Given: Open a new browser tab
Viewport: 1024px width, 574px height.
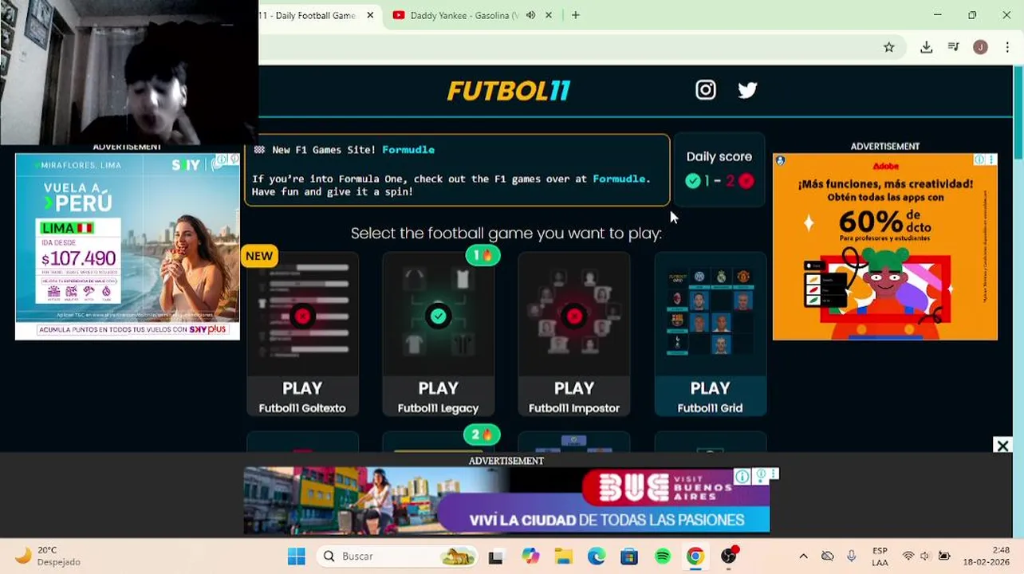Looking at the screenshot, I should [x=575, y=15].
